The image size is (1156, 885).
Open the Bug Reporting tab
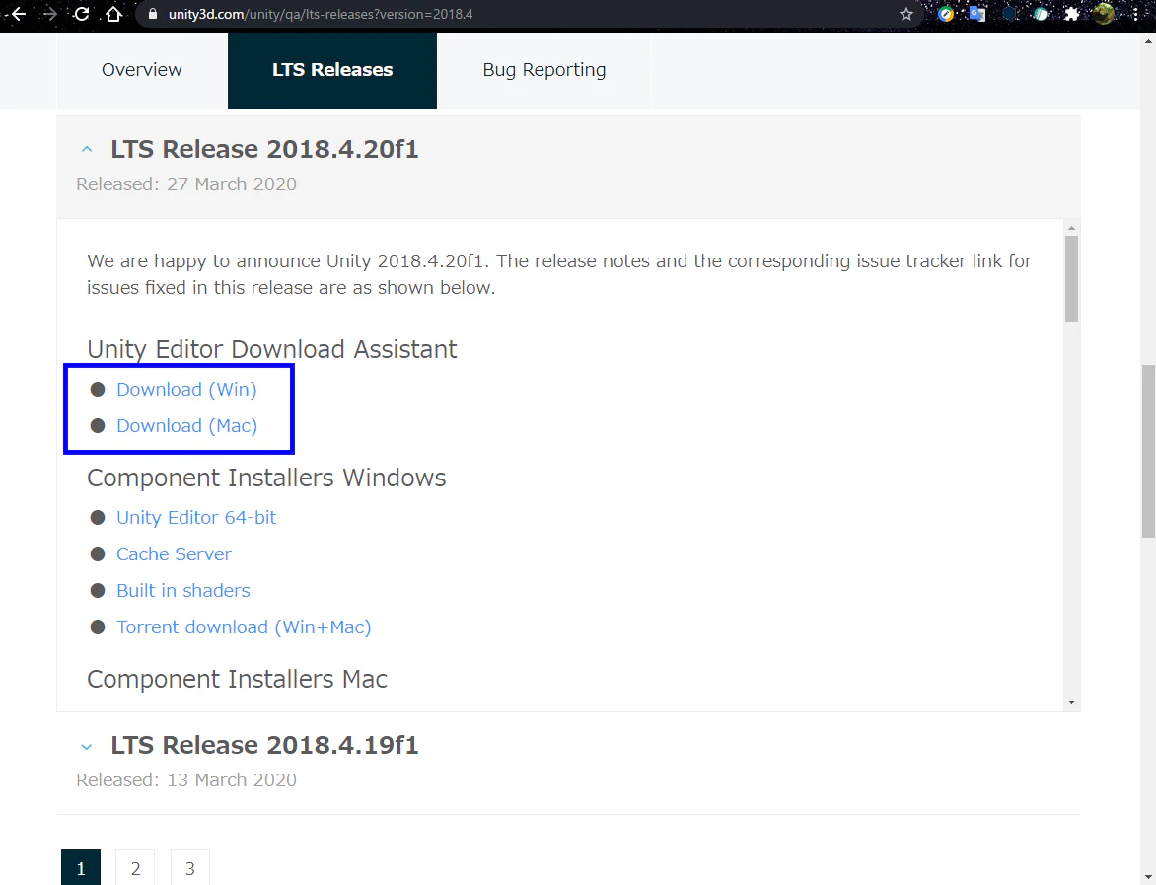point(544,70)
